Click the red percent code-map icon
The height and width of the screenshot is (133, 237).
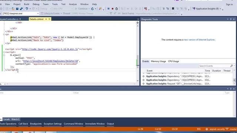[x=146, y=9]
